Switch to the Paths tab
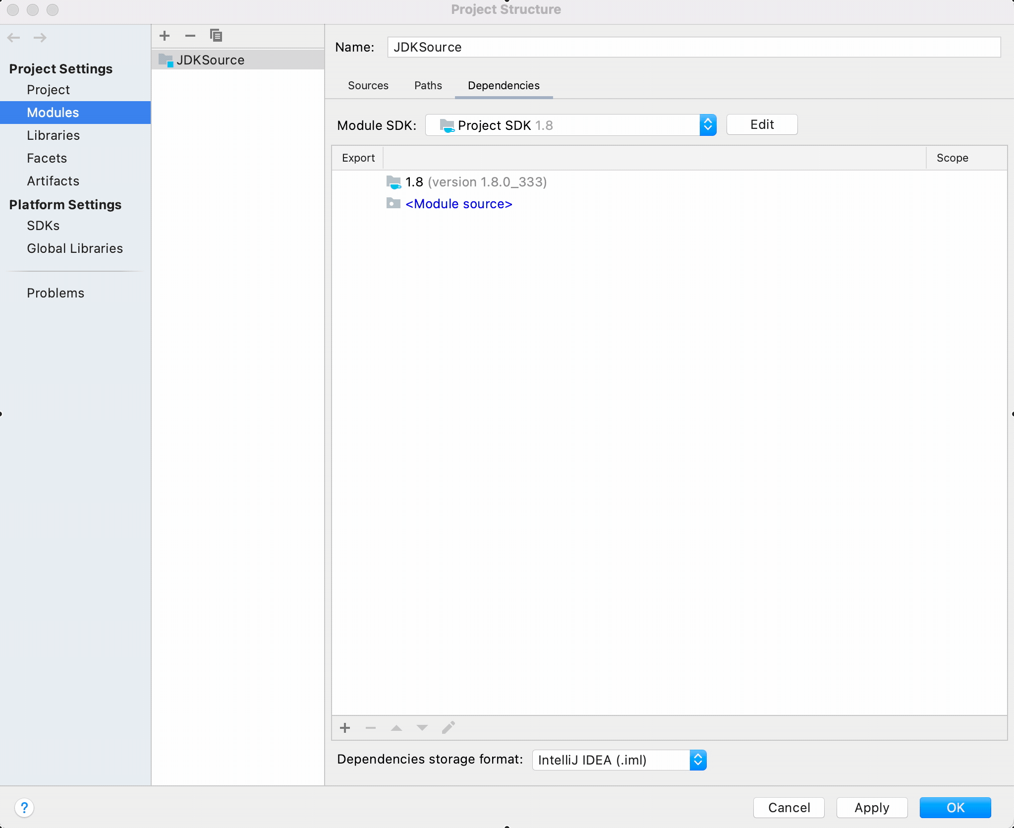 pyautogui.click(x=428, y=85)
